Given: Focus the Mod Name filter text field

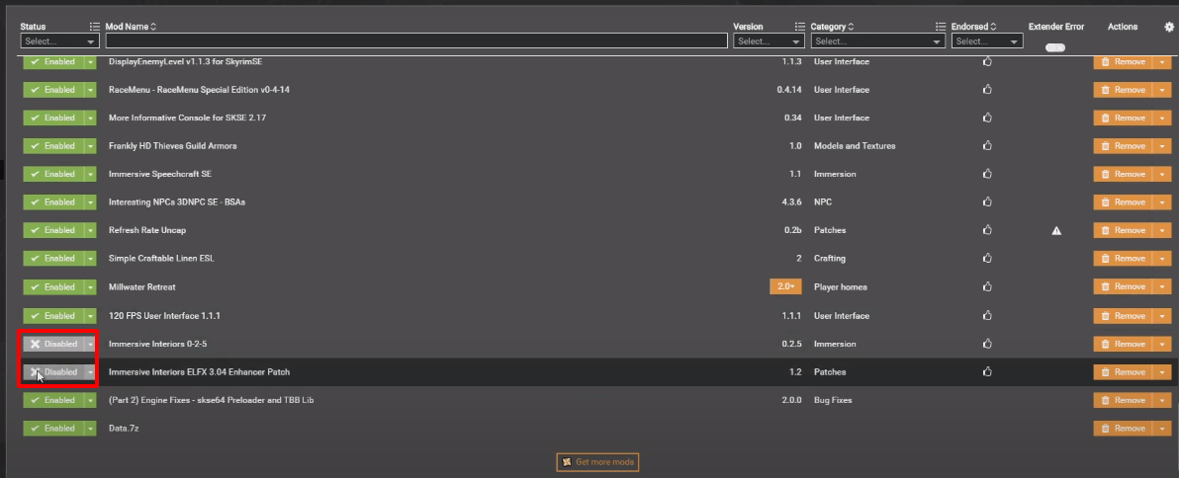Looking at the screenshot, I should (x=416, y=41).
